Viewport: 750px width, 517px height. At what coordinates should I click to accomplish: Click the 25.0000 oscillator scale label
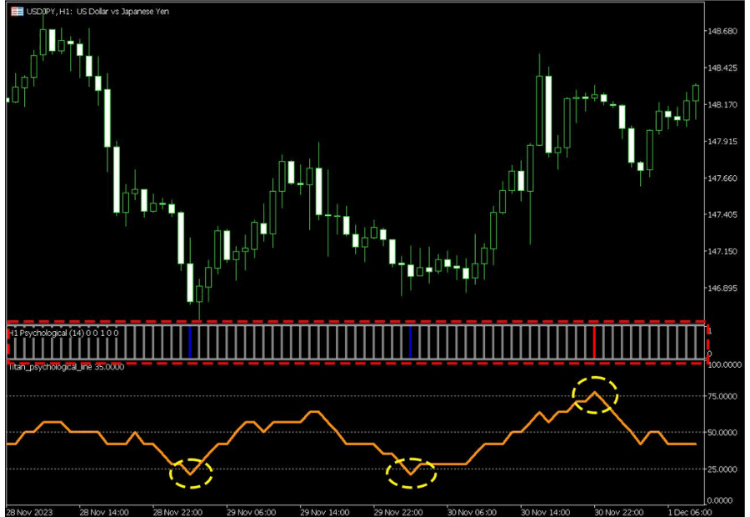click(724, 469)
